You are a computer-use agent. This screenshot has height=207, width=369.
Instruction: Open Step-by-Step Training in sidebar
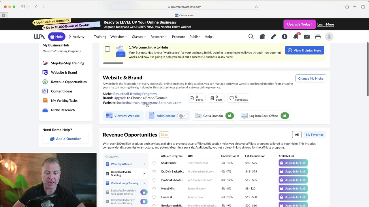(67, 63)
